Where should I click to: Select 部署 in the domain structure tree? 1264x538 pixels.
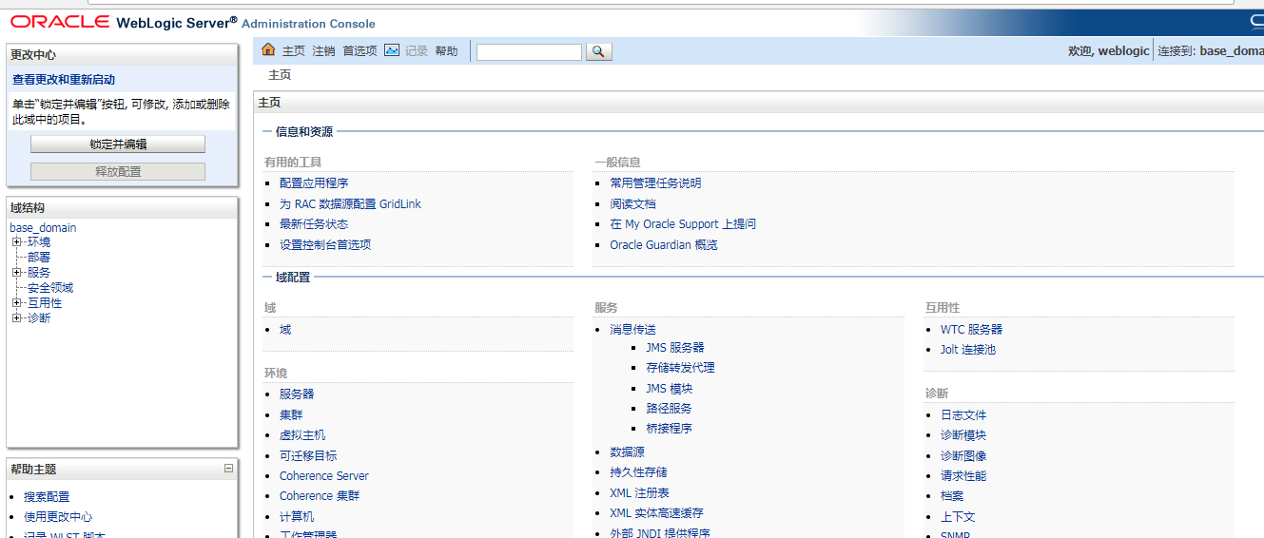coord(39,258)
